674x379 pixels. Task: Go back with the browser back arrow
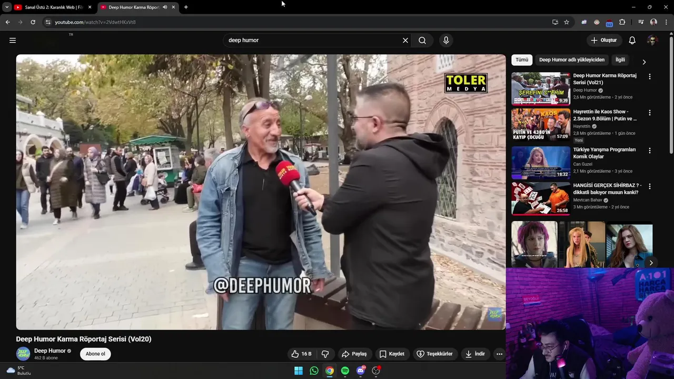7,22
